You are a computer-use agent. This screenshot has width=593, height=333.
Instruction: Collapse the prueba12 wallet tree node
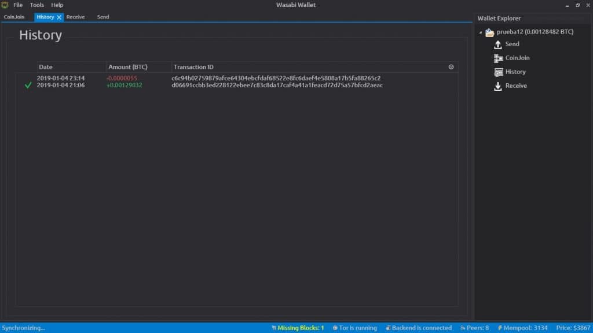481,32
